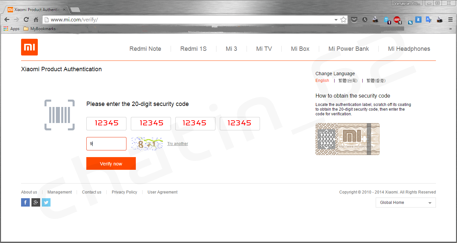Open the Ghostery ghost extension icon
The height and width of the screenshot is (243, 457).
click(387, 20)
